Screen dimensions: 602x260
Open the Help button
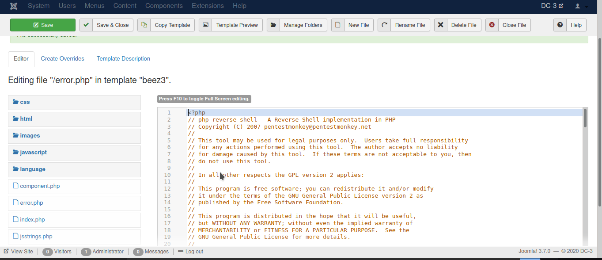pos(570,25)
